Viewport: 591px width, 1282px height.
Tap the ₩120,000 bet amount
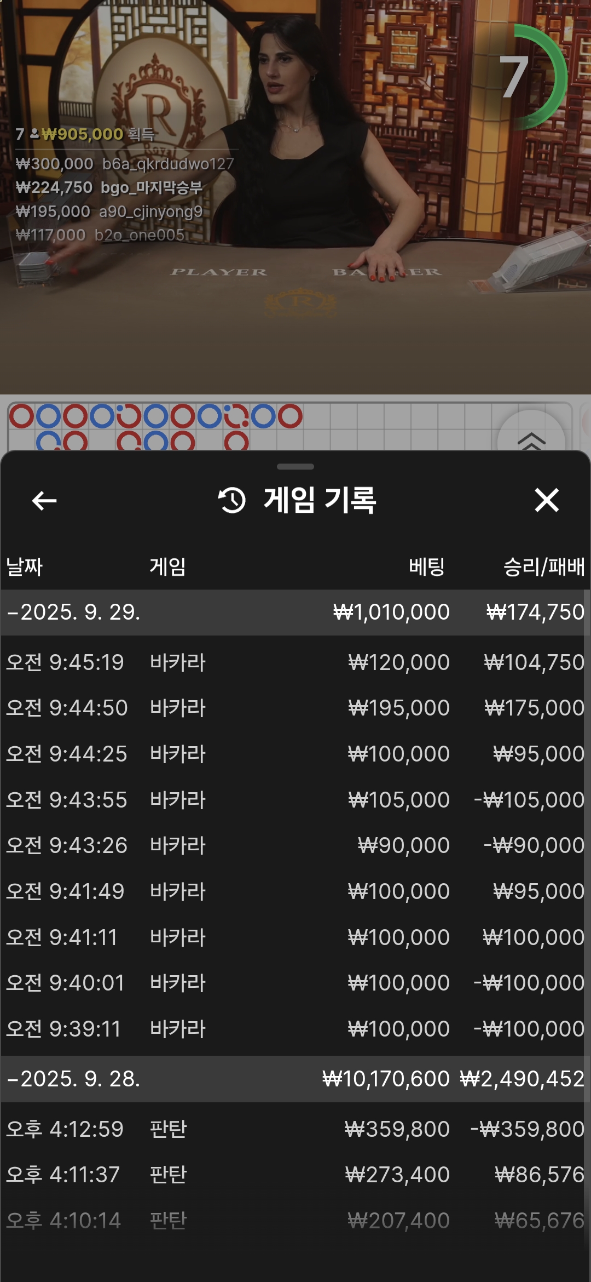point(399,662)
